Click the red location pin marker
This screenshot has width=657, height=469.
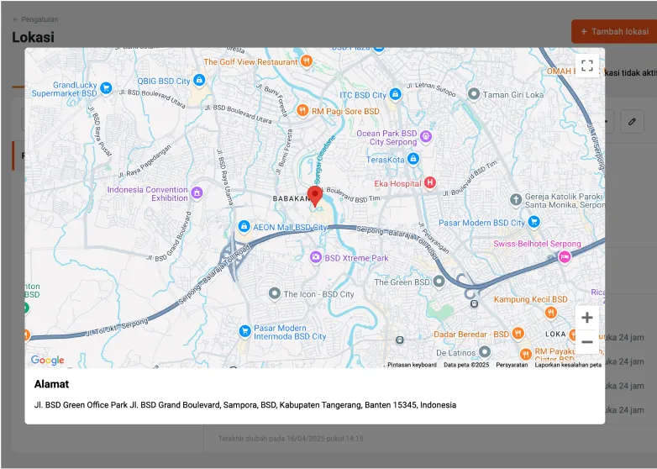coord(315,197)
